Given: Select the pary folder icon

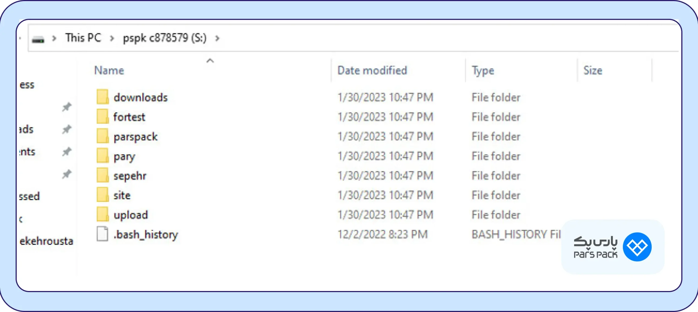Looking at the screenshot, I should pos(103,156).
